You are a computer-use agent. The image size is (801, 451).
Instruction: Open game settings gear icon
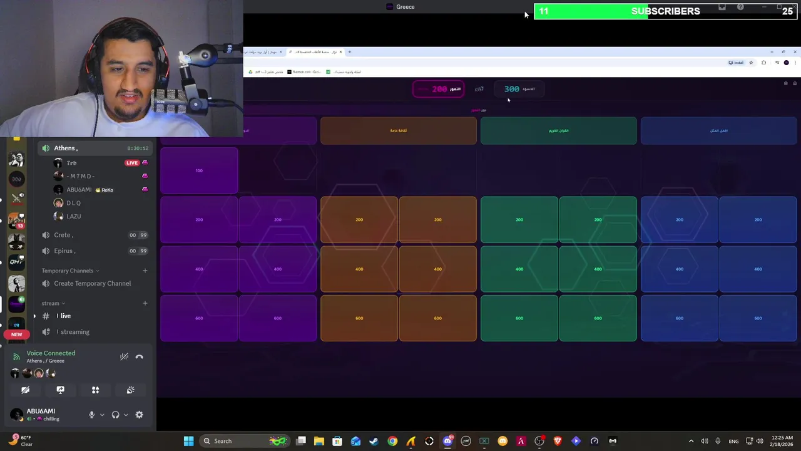click(786, 83)
